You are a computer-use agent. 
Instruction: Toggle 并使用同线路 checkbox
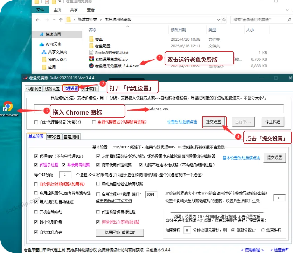[63, 165]
